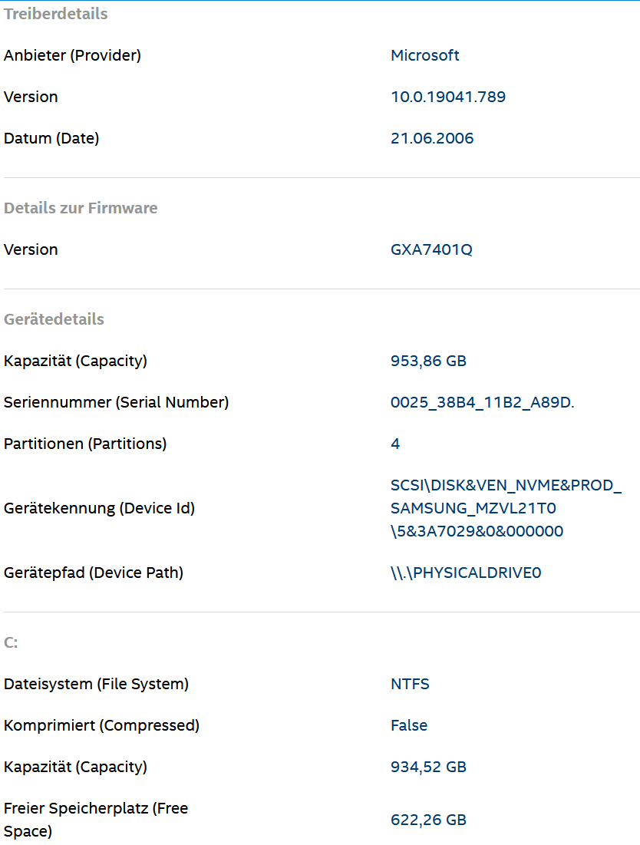Screen dimensions: 640x845
Task: Click the Compressed value False
Action: coord(408,725)
